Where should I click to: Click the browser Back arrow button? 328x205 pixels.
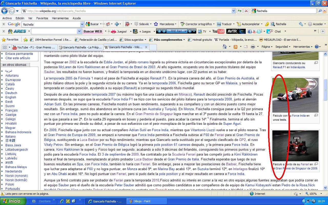point(5,11)
